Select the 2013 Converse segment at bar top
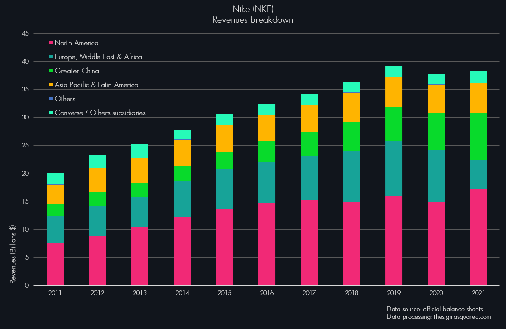506x329 pixels. (140, 150)
